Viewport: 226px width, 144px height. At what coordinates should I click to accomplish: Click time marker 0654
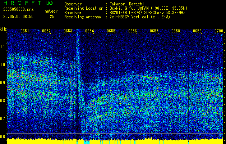click(x=89, y=31)
